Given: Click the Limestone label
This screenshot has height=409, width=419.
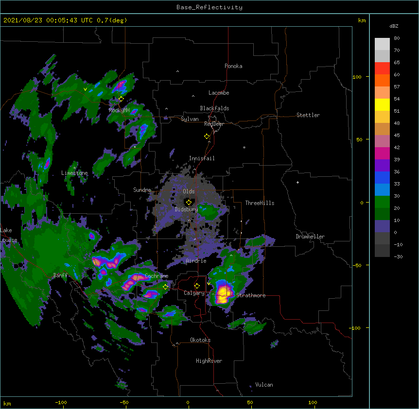Looking at the screenshot, I should click(x=74, y=173).
